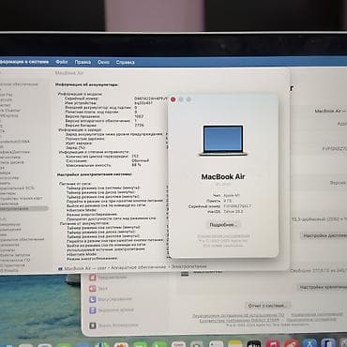The image size is (347, 347).
Task: Open the Справка menu
Action: pyautogui.click(x=125, y=62)
